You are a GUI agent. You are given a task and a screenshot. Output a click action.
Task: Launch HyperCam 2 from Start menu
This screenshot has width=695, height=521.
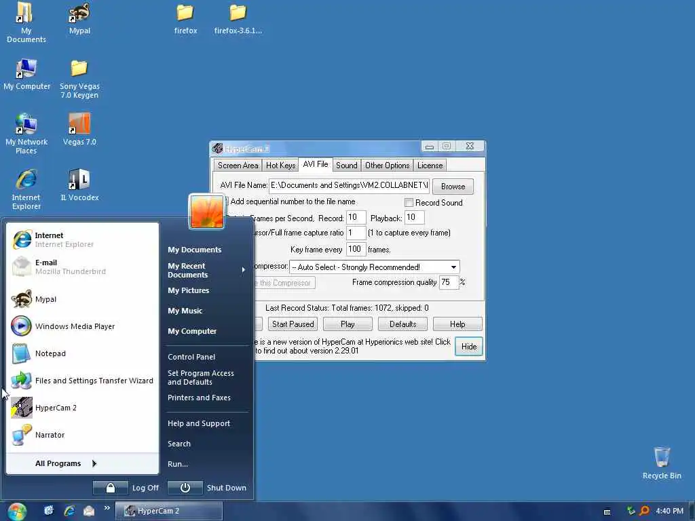[82, 408]
